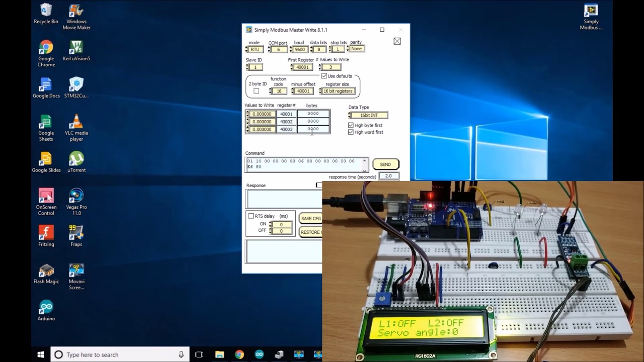Click the Response text area
The image size is (644, 362).
coord(284,199)
